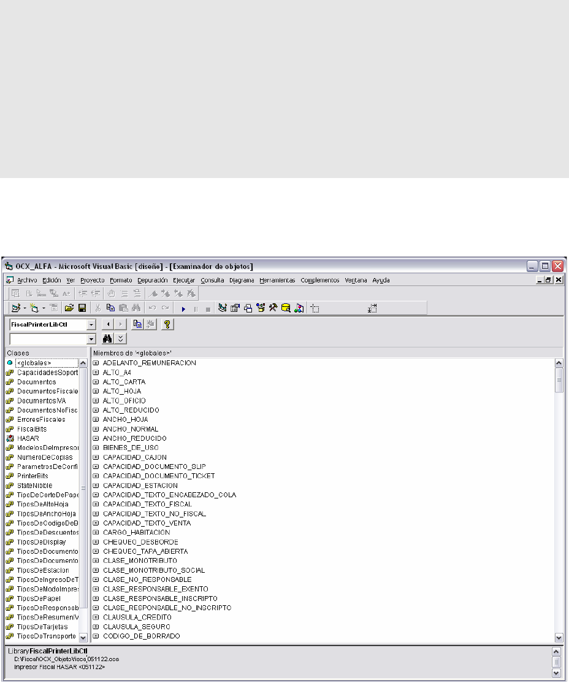Click the members list scroll-down arrow
569x682 pixels.
559,637
